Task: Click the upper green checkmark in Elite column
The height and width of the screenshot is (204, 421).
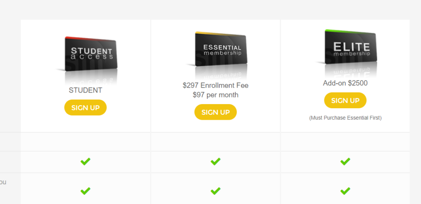Action: (345, 161)
